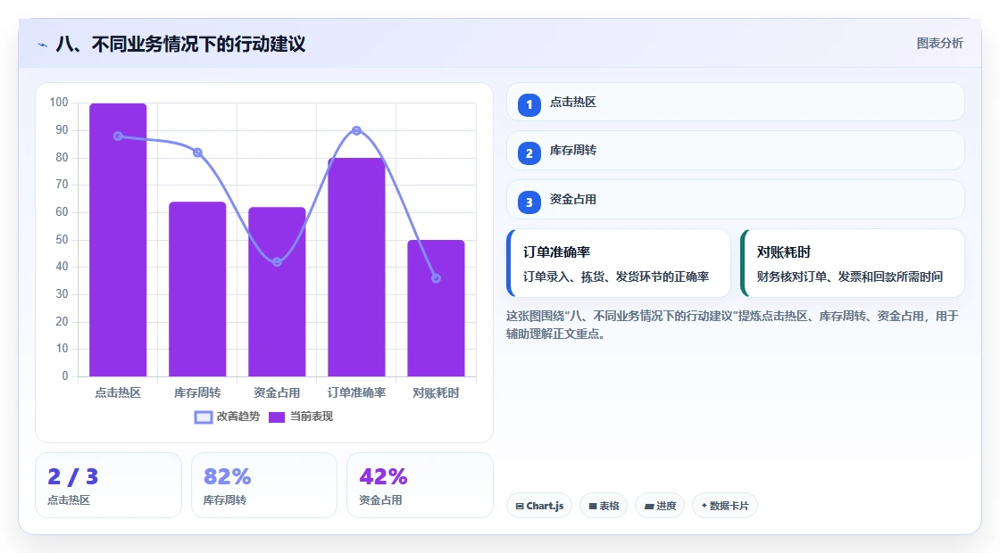The image size is (1000, 553).
Task: Click the 库存周转 bar in chart
Action: pyautogui.click(x=197, y=289)
